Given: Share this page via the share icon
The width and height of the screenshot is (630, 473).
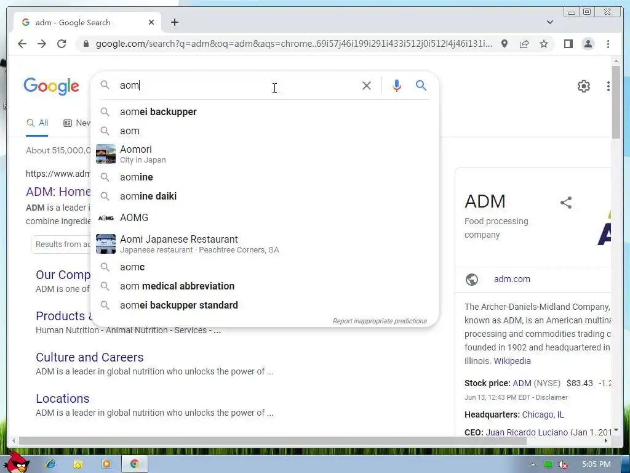Looking at the screenshot, I should pos(524,44).
